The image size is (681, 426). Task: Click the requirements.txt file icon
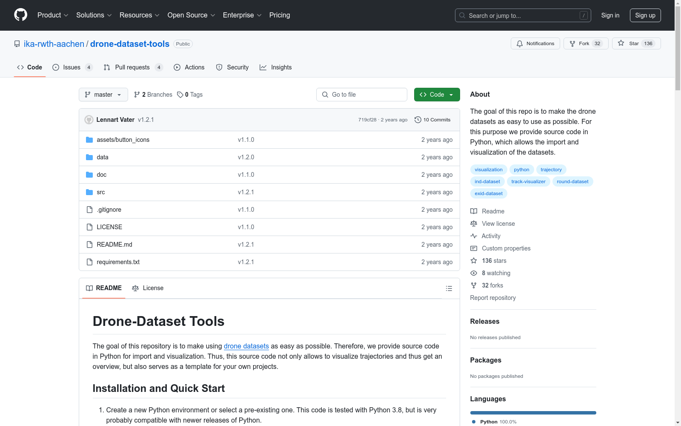point(89,262)
